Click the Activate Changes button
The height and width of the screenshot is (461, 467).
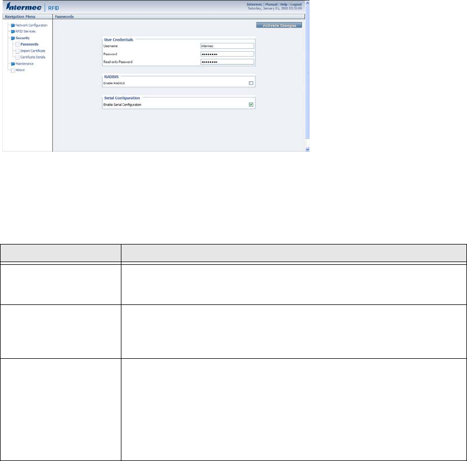coord(279,25)
